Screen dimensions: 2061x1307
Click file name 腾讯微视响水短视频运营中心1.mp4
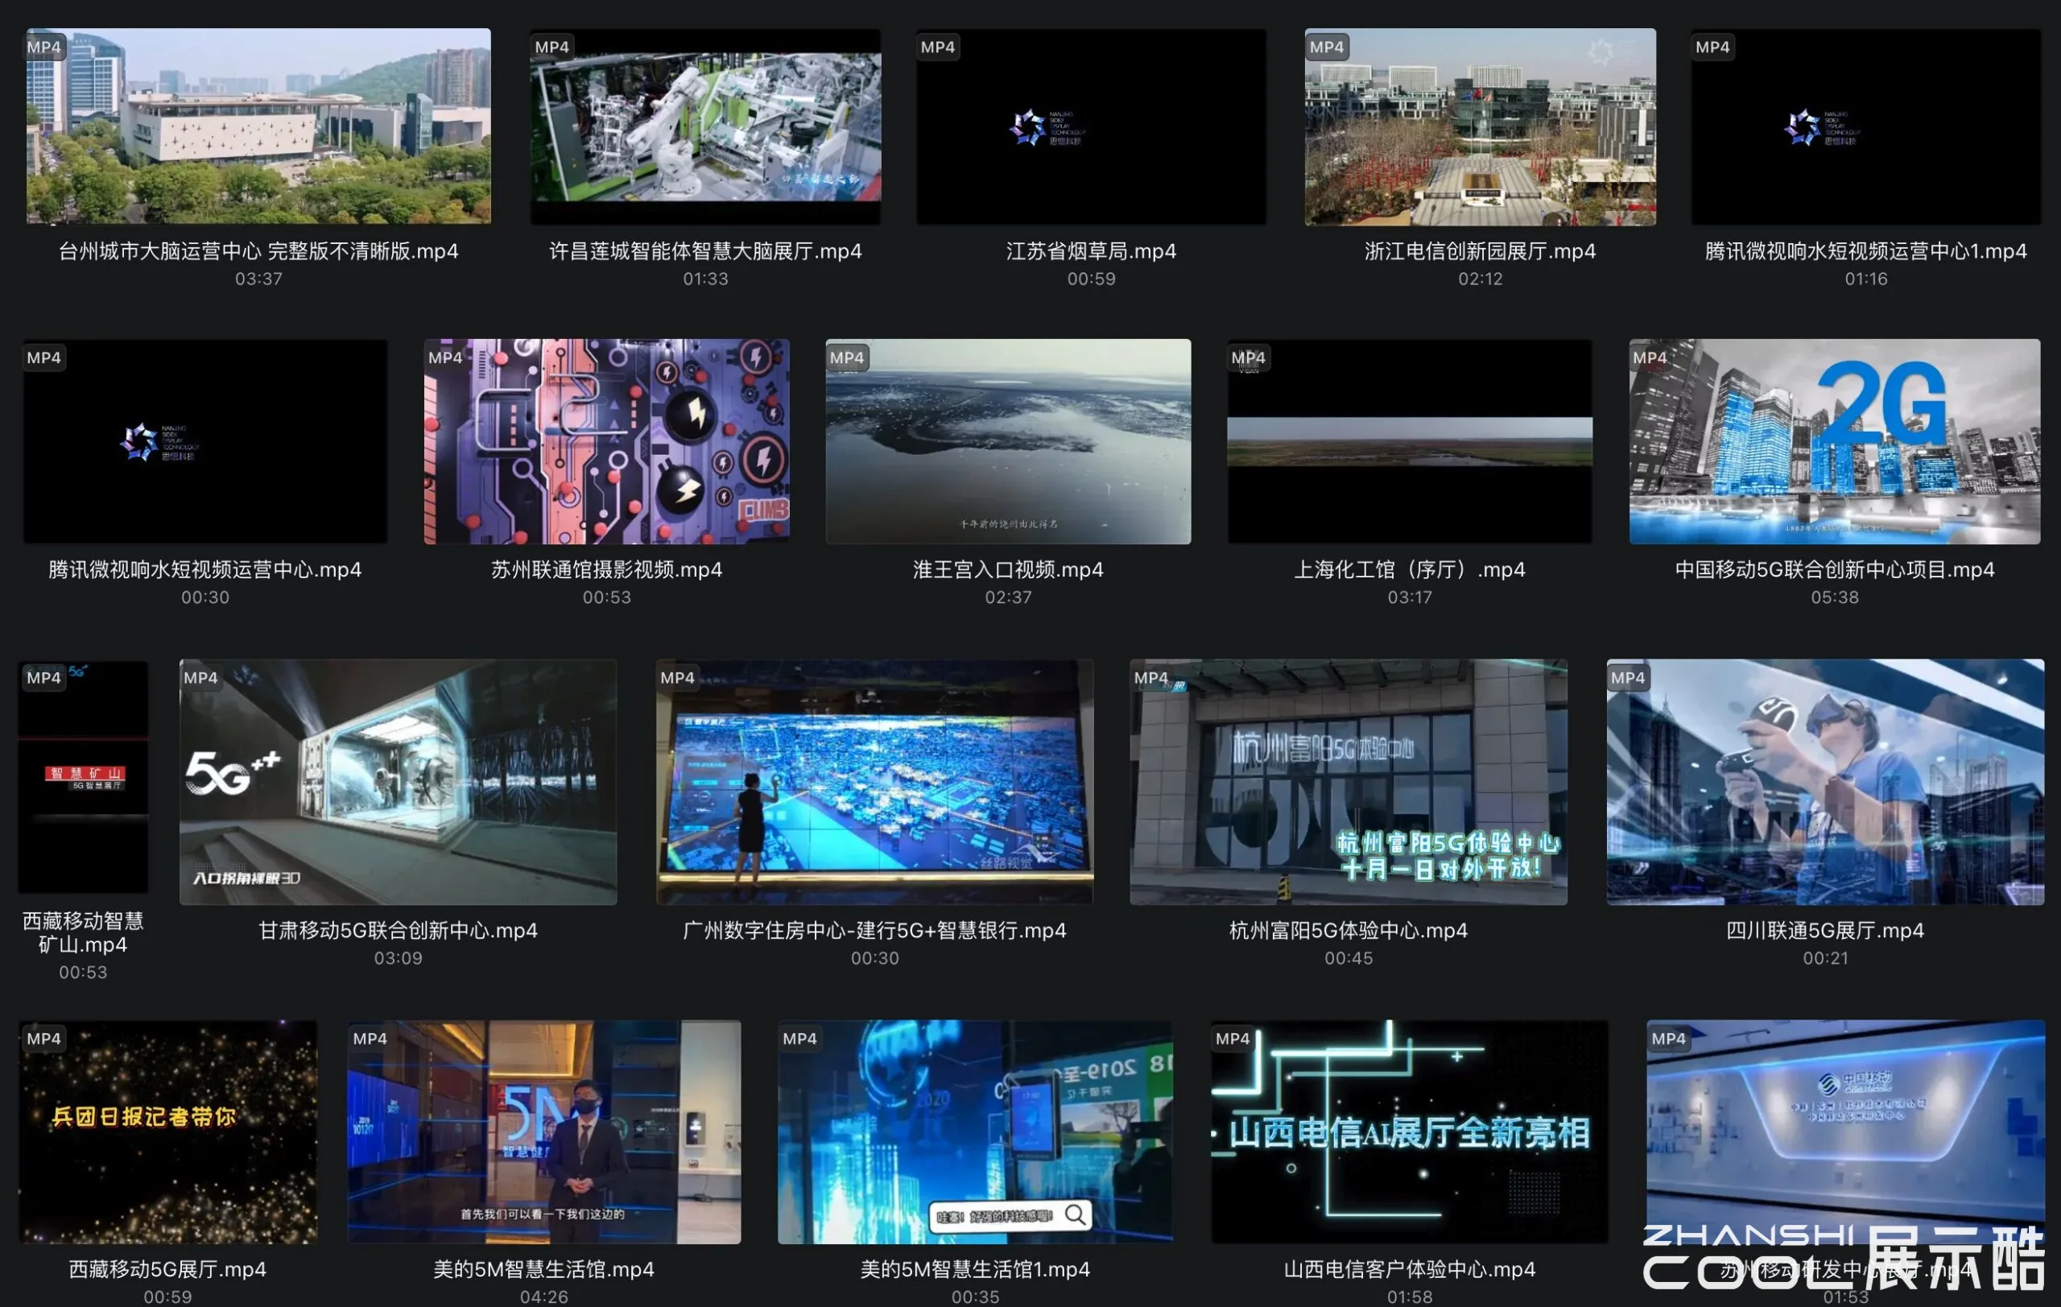point(1866,250)
